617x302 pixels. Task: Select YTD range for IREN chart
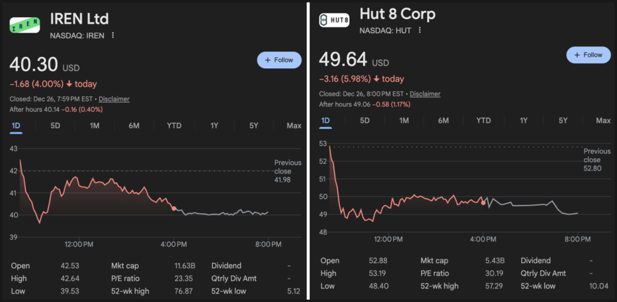174,126
